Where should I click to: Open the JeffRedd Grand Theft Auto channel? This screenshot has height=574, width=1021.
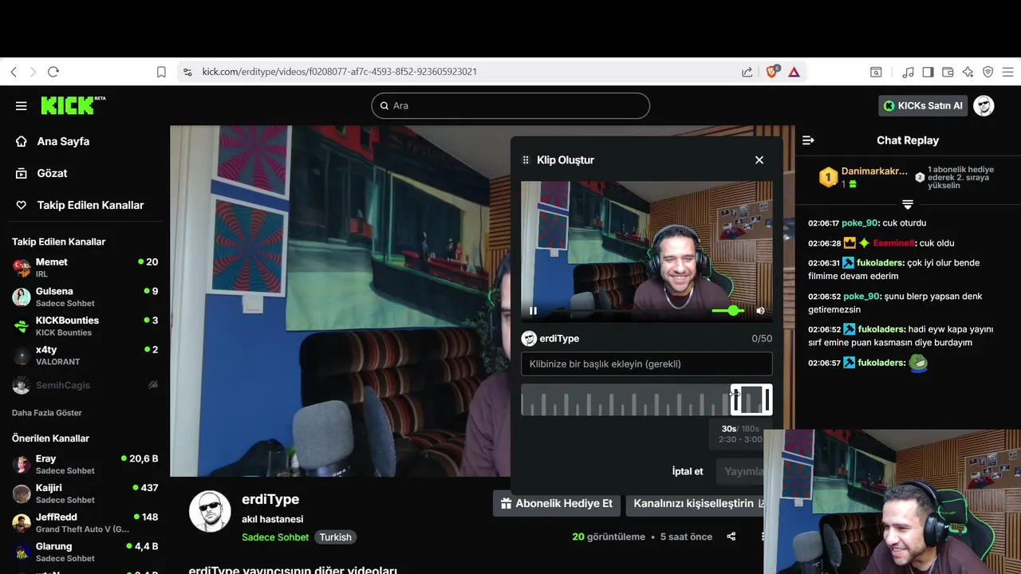point(85,523)
